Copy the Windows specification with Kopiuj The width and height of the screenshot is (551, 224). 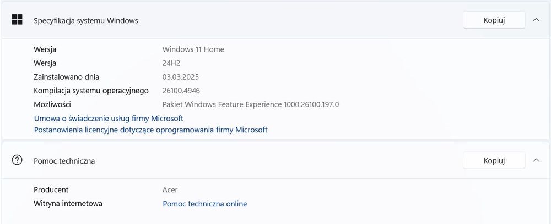coord(494,20)
